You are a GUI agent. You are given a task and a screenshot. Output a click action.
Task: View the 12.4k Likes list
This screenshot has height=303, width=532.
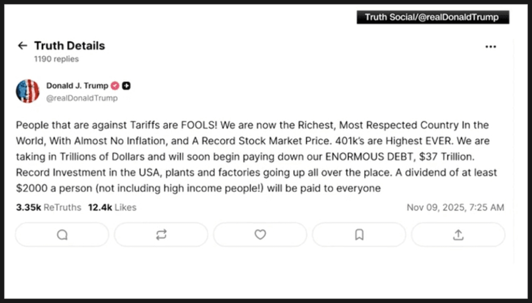tap(112, 207)
